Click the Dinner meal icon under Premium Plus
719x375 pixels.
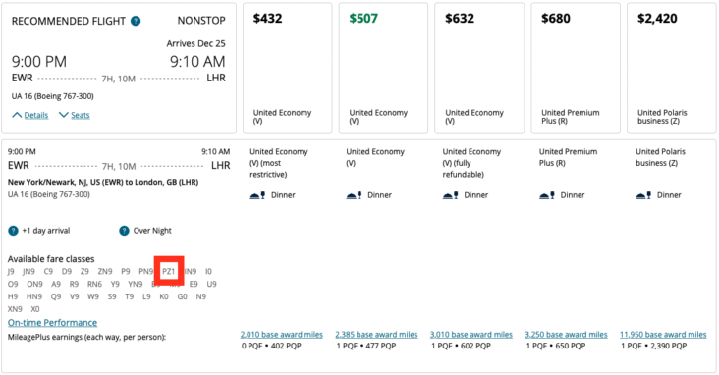tap(547, 195)
